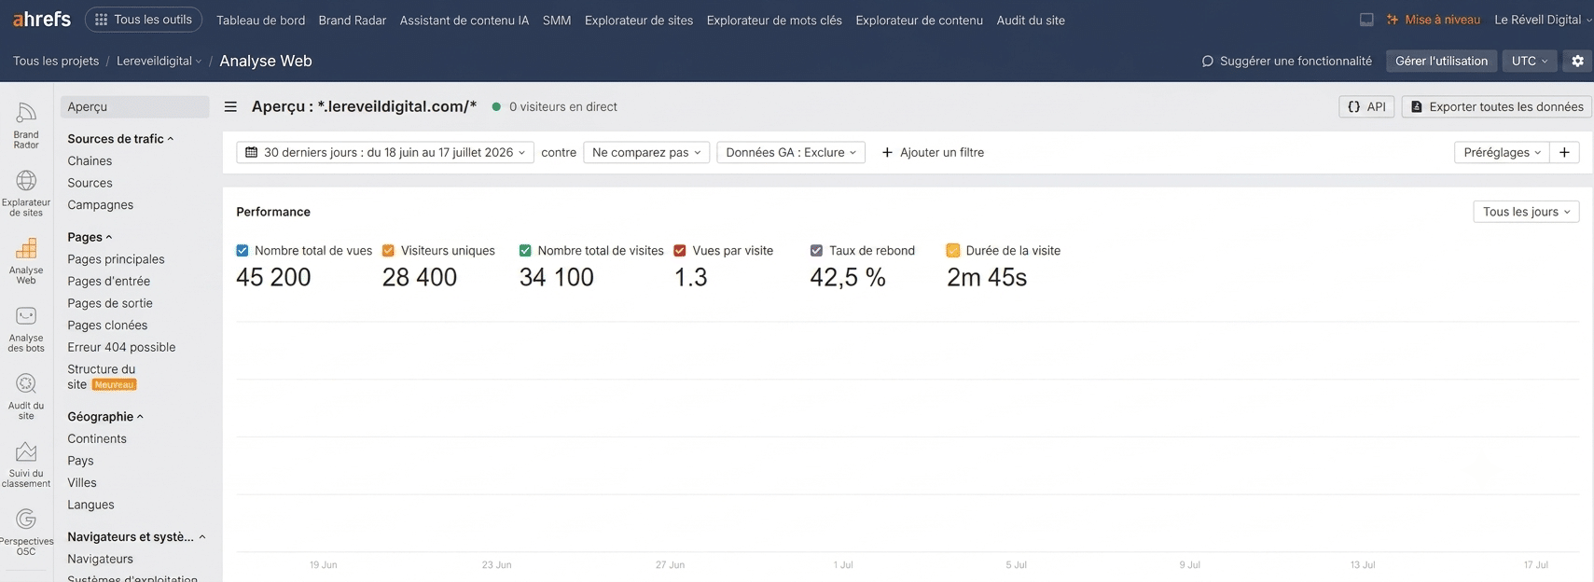1594x582 pixels.
Task: Open Brand Radar from the sidebar icon
Action: click(26, 125)
